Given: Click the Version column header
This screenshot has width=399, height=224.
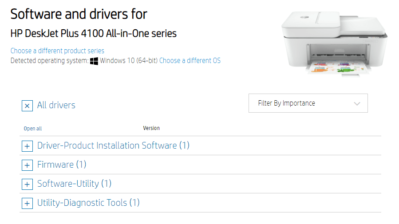Looking at the screenshot, I should click(151, 128).
